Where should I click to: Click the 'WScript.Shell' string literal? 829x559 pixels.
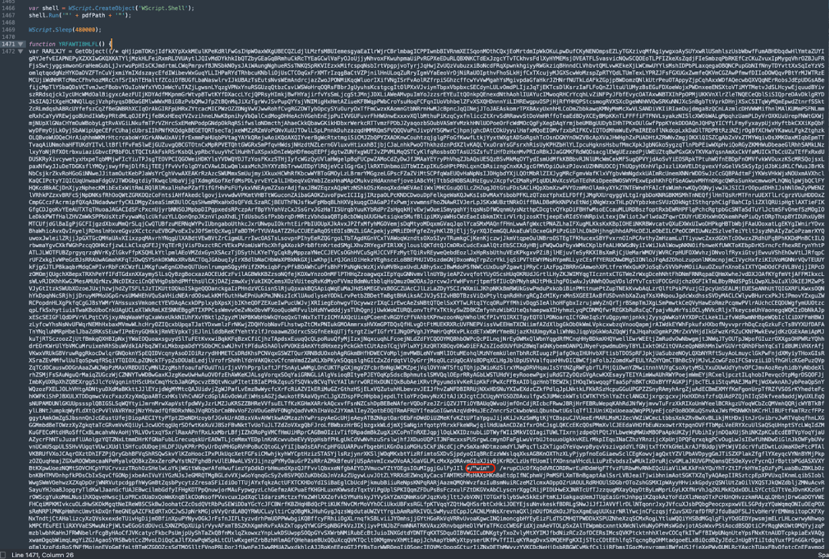[x=164, y=8]
